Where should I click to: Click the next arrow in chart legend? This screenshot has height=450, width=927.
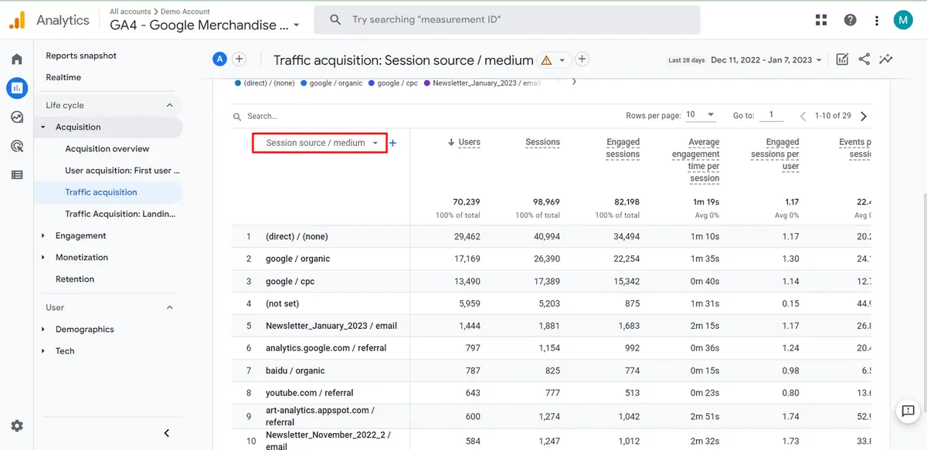pos(574,83)
